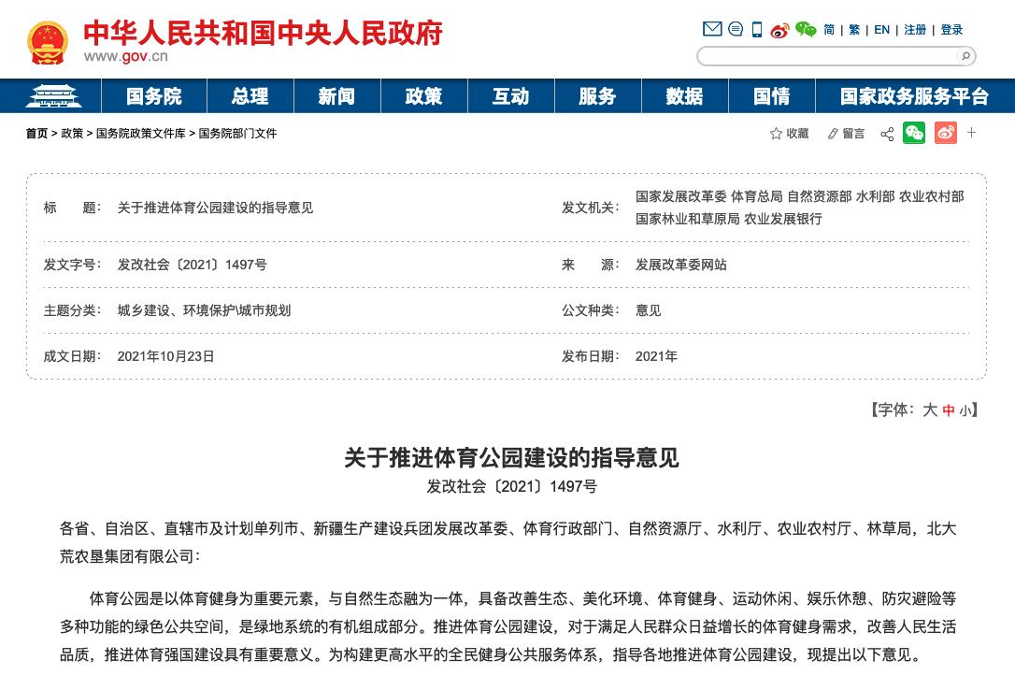Open the share network icon
The image size is (1015, 675).
[886, 133]
